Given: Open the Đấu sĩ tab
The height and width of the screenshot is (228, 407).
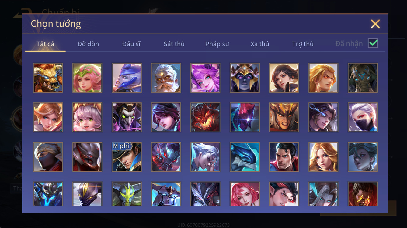Looking at the screenshot, I should pos(131,44).
